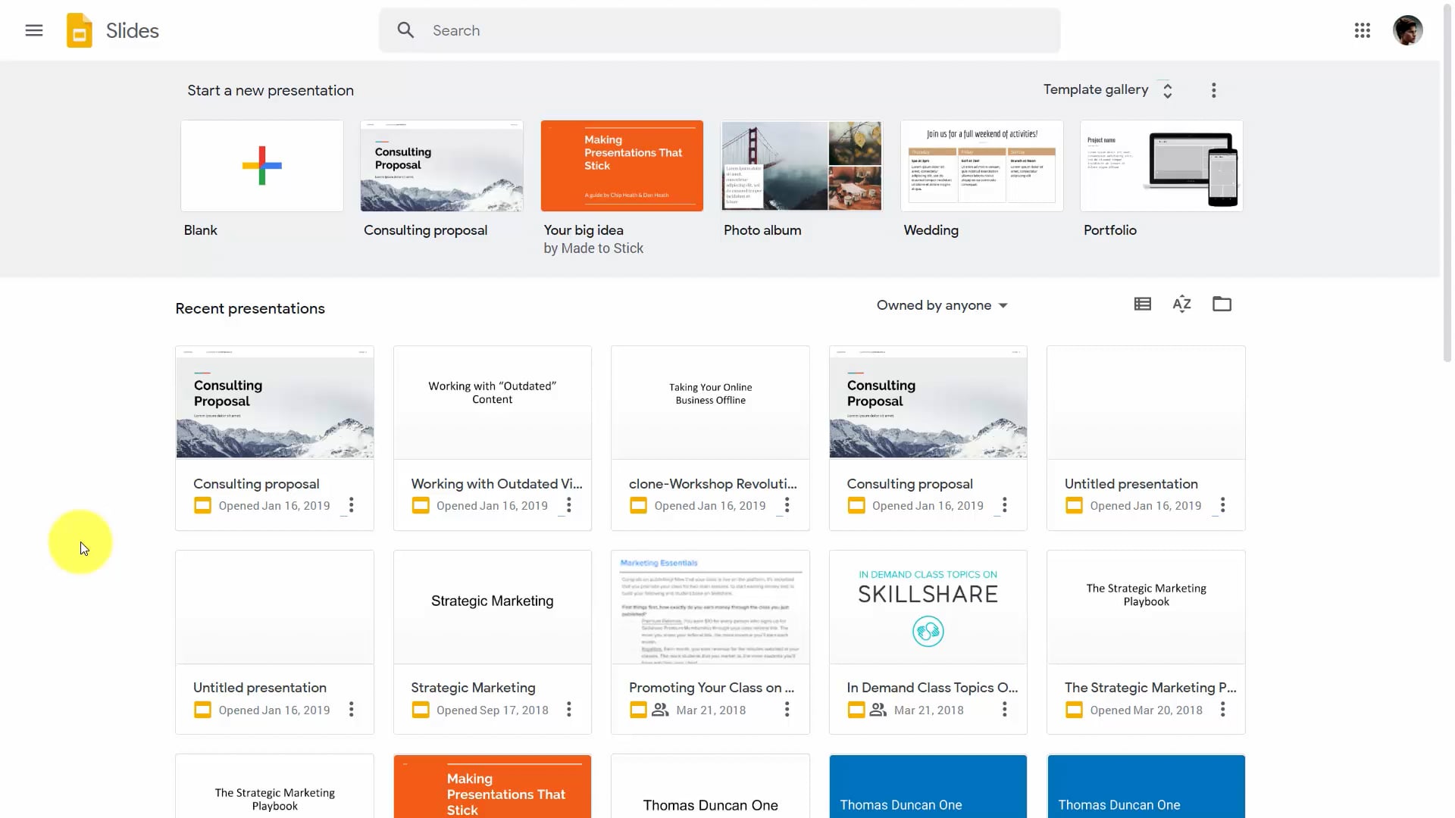Click the Recent presentations heading
1455x818 pixels.
click(x=250, y=308)
